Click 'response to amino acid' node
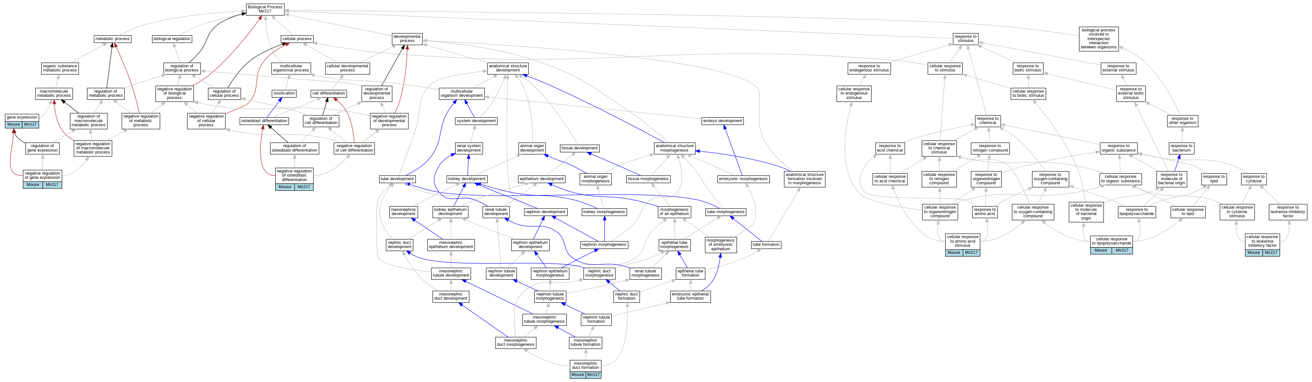The image size is (1312, 382). [984, 212]
